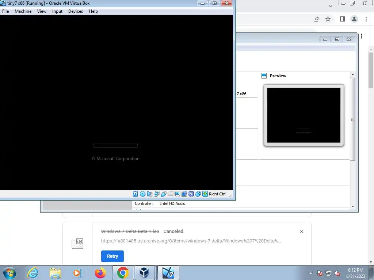Click the Preview monitor icon in VirtualBox Manager
This screenshot has height=280, width=374.
[x=264, y=76]
